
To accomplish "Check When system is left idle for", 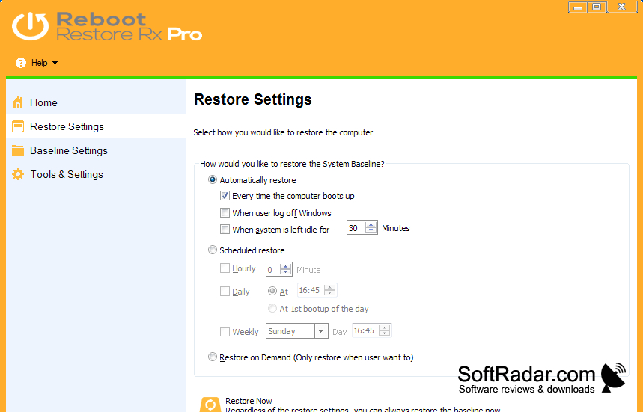I will pos(225,230).
